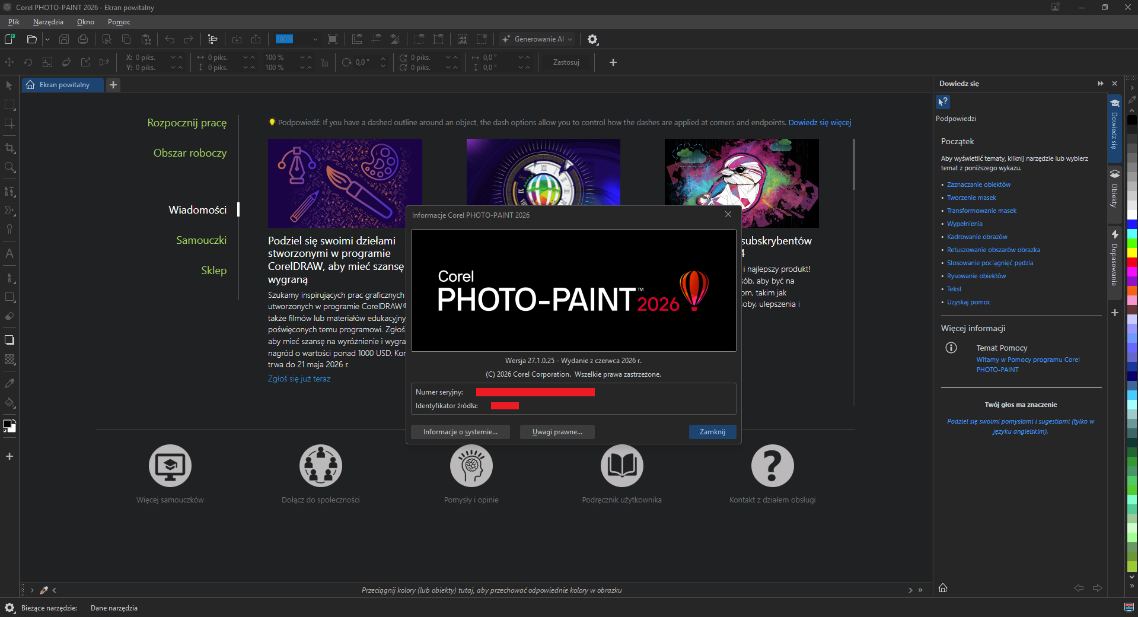Open the Podręcznik użytkownika book icon

coord(622,466)
